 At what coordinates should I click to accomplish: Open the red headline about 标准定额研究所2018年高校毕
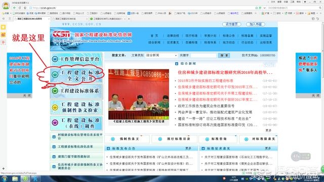click(225, 72)
